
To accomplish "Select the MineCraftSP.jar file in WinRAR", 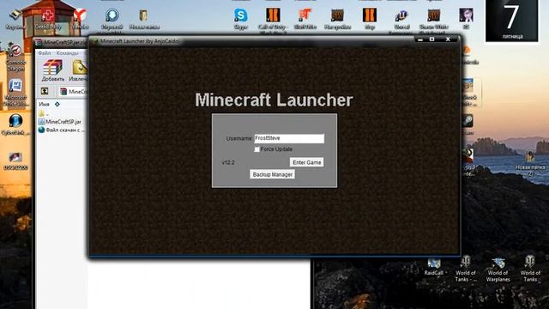I will (59, 122).
